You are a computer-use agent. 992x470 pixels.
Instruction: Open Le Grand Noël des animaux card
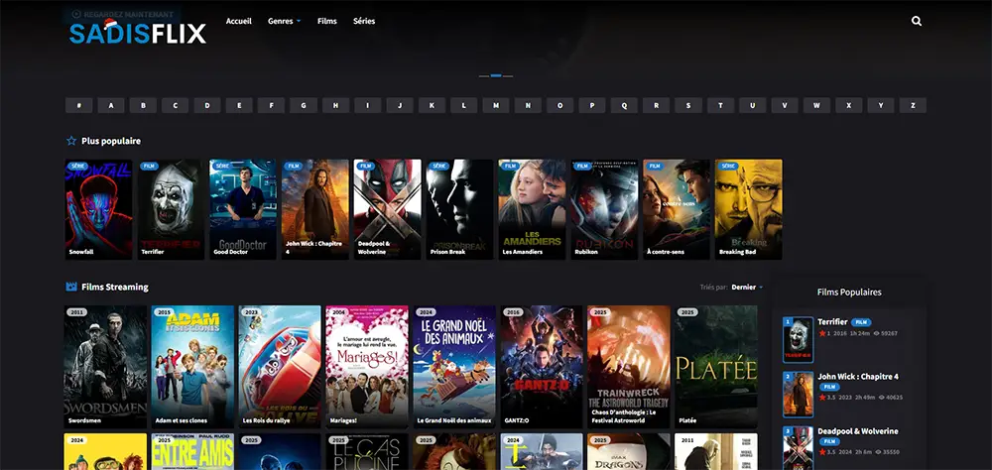tap(455, 367)
